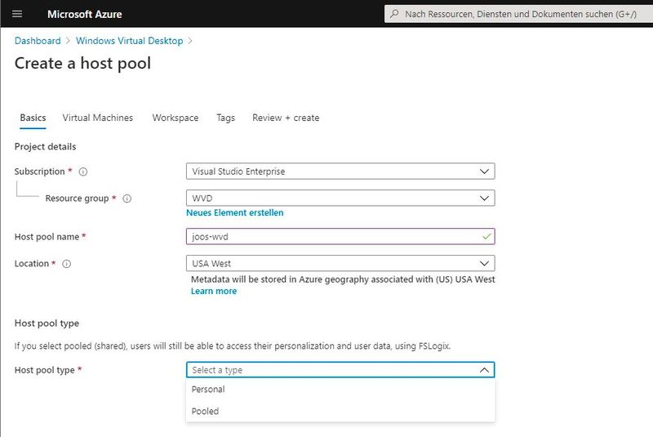Show info tooltip for Subscription
The height and width of the screenshot is (437, 653).
pyautogui.click(x=83, y=172)
